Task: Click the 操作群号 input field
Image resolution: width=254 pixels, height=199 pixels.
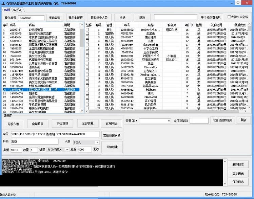Action: (x=31, y=18)
